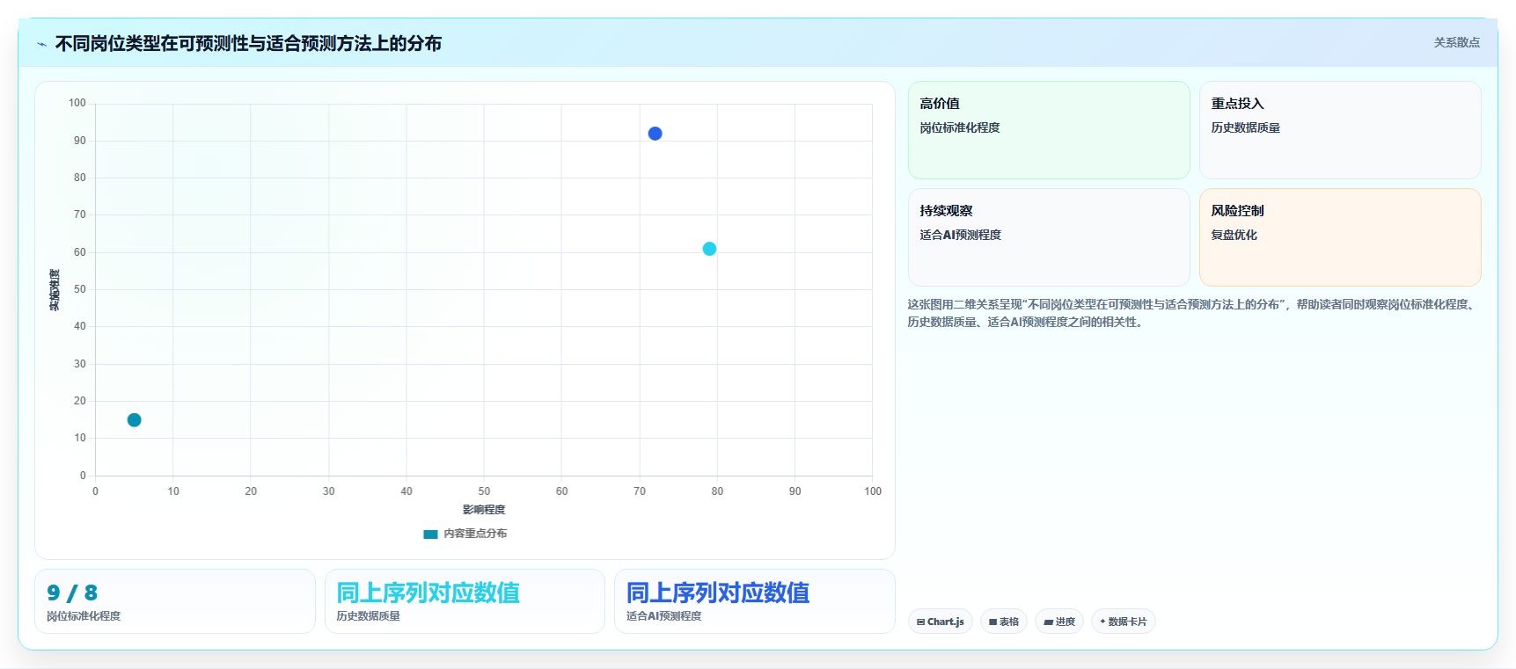Click the 影响程度 x-axis title

pyautogui.click(x=484, y=510)
